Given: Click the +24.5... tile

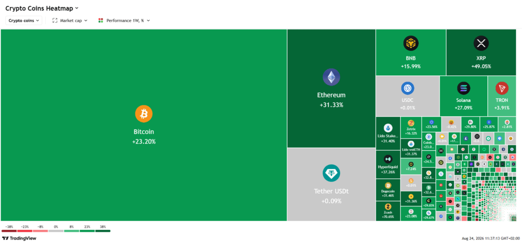Looking at the screenshot, I should coord(428,159).
